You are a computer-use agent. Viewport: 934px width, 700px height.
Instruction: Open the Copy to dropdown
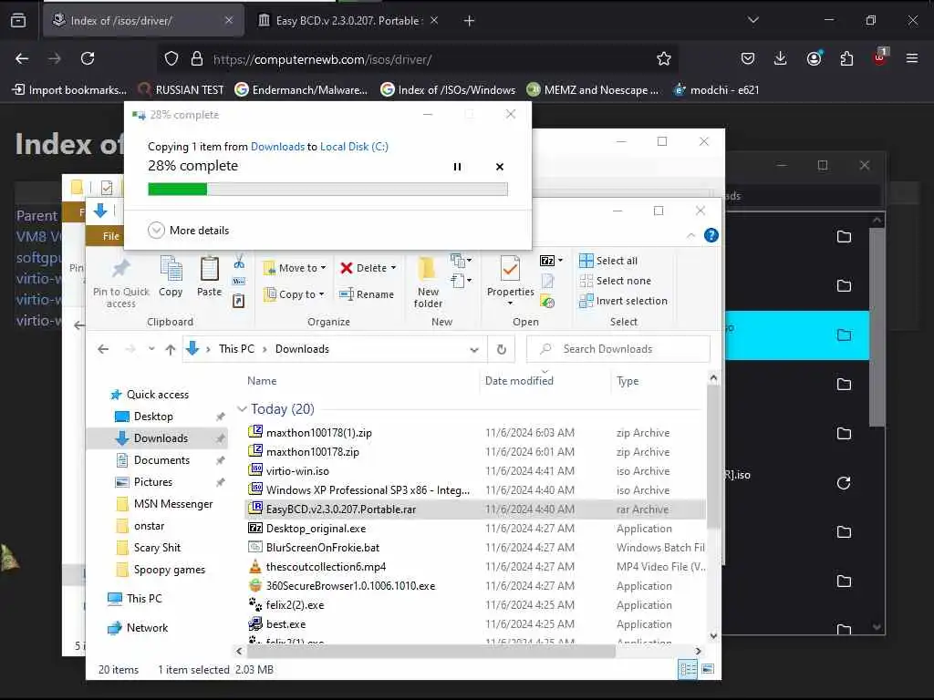tap(295, 294)
